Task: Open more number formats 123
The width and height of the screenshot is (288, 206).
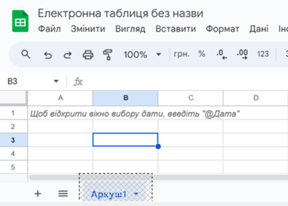Action: coord(263,54)
